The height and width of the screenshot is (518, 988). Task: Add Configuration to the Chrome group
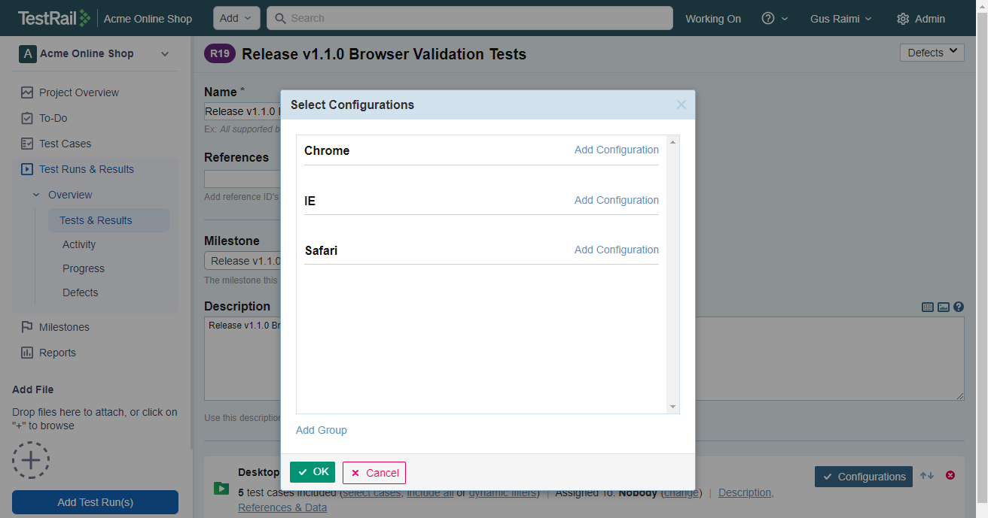coord(616,150)
